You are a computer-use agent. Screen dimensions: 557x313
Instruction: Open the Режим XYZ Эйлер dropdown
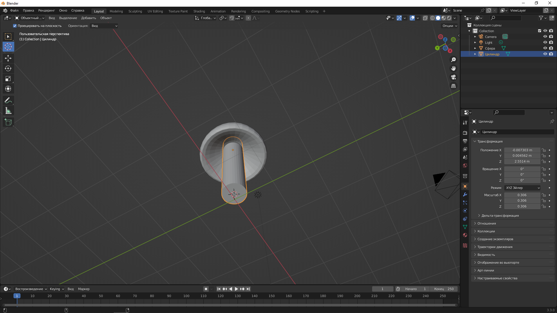[522, 188]
